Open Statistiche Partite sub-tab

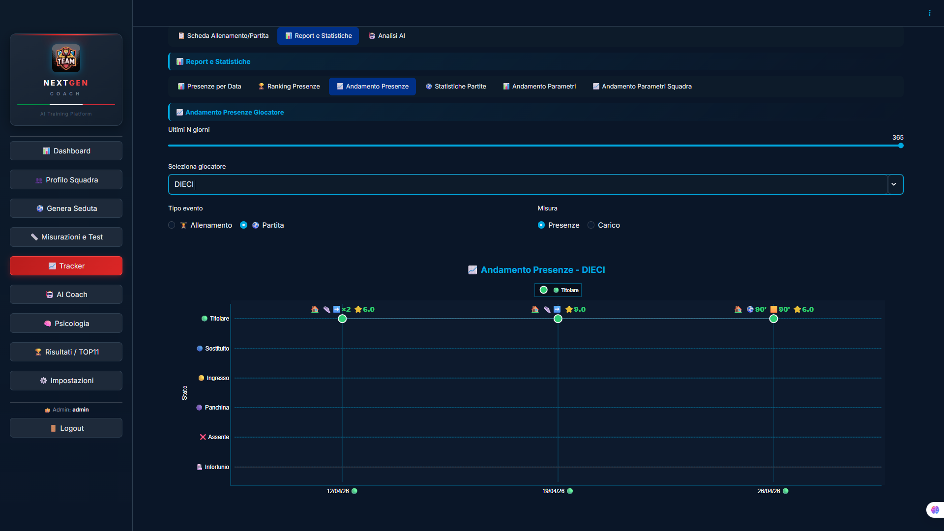tap(456, 87)
